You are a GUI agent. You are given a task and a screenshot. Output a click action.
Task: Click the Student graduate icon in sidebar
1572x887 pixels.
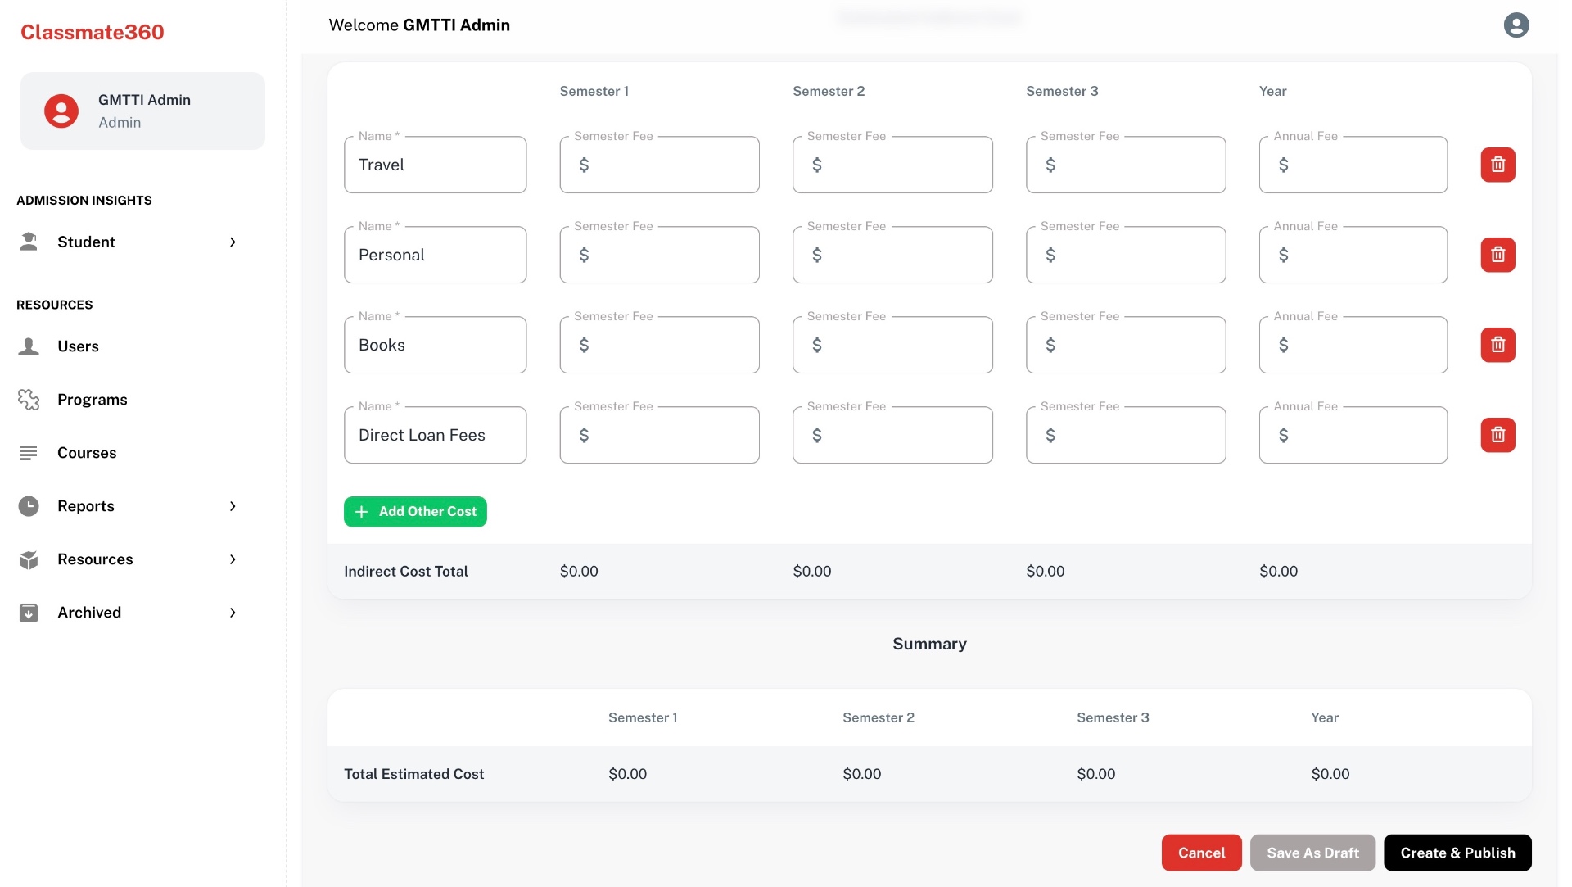tap(29, 242)
